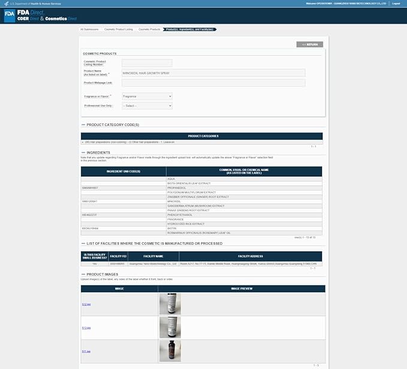407x369 pixels.
Task: Click the first product image preview thumbnail
Action: click(x=170, y=304)
